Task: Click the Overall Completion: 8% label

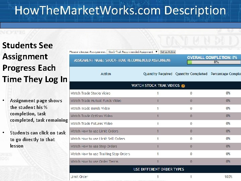Action: click(x=212, y=58)
